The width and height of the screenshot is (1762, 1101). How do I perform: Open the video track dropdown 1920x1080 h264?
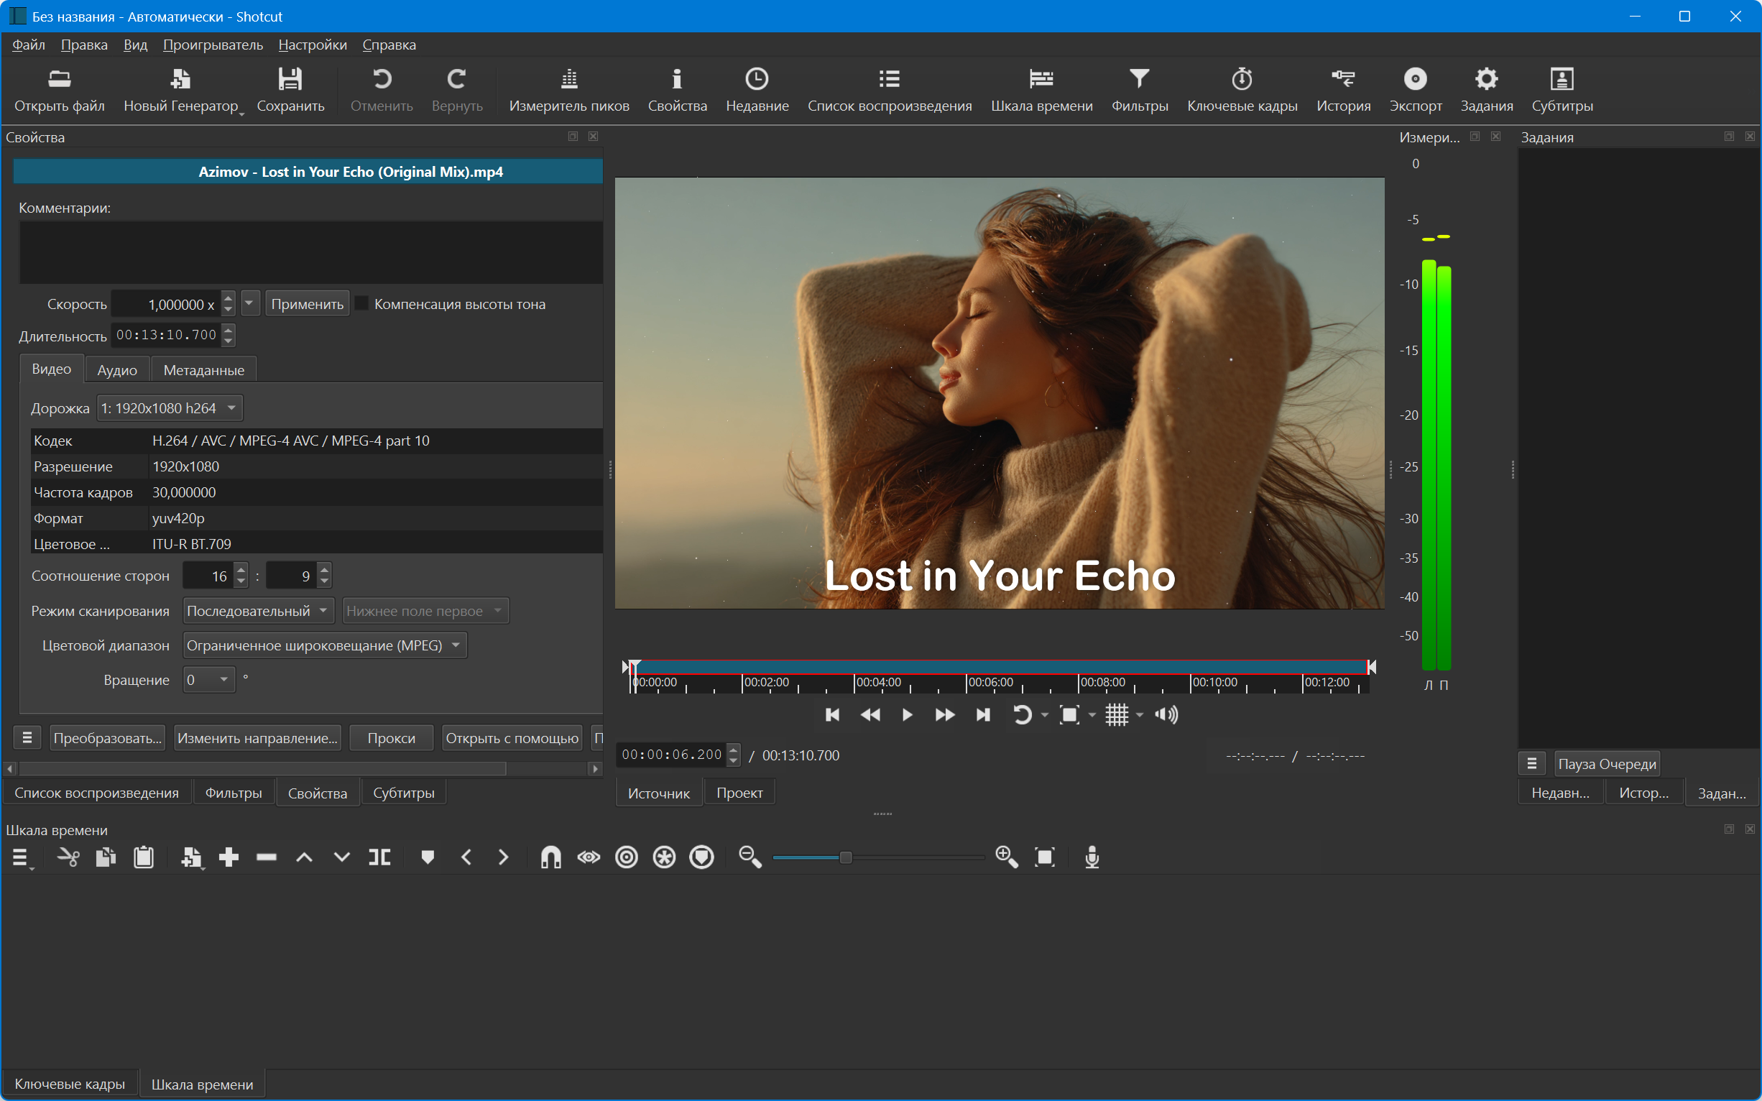pos(170,407)
